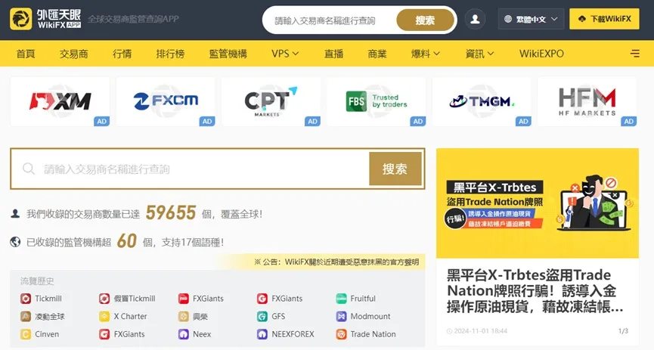Click the 興榮 broker icon
Screen dimensions: 654x350
click(184, 316)
